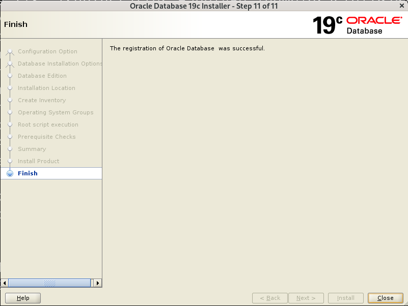Click the Prerequisite Checks step circle
This screenshot has height=306, width=408.
10,137
